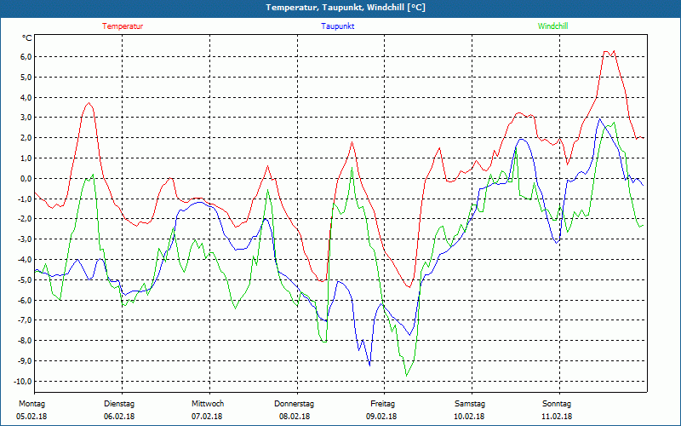Click the -9,0 y-axis value
Screen dimensions: 681x426
24,360
